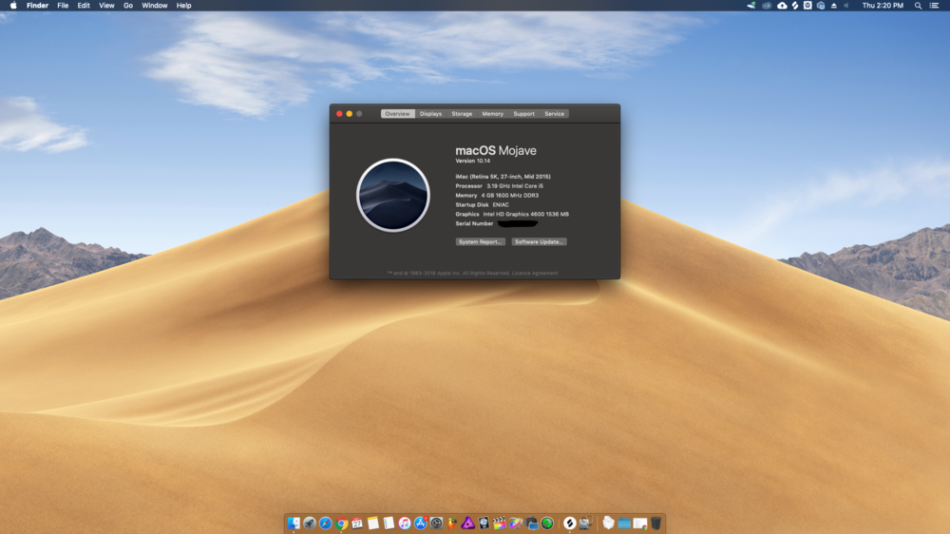
Task: Open System Preferences gear in Dock
Action: click(x=436, y=524)
